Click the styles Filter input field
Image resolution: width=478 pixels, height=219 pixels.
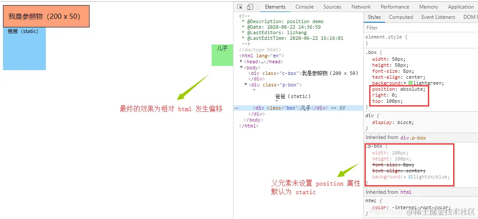pyautogui.click(x=421, y=28)
